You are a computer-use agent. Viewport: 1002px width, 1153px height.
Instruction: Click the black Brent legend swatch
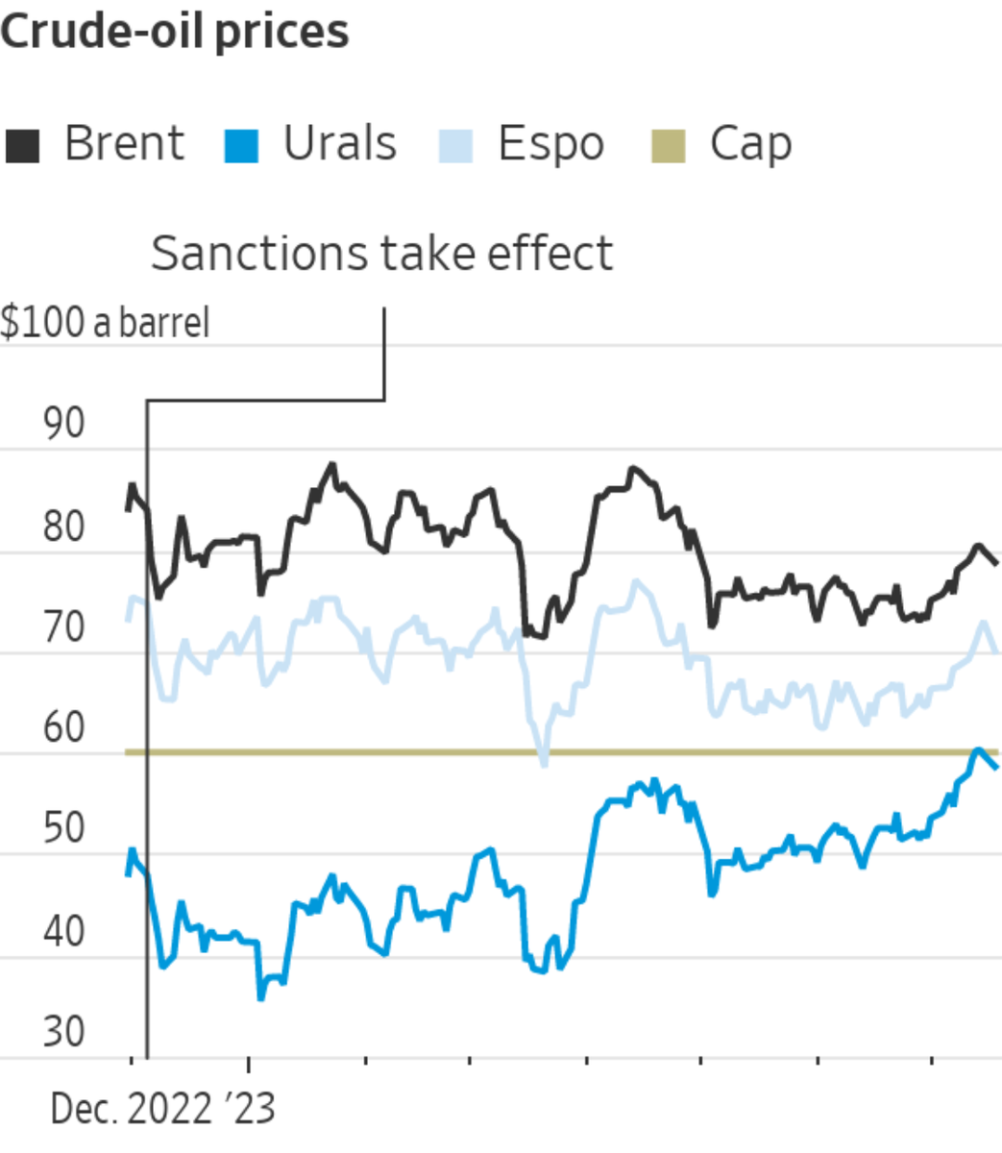[x=23, y=147]
